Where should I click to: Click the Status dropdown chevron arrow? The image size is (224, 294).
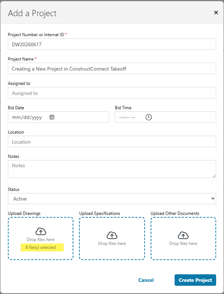point(213,198)
